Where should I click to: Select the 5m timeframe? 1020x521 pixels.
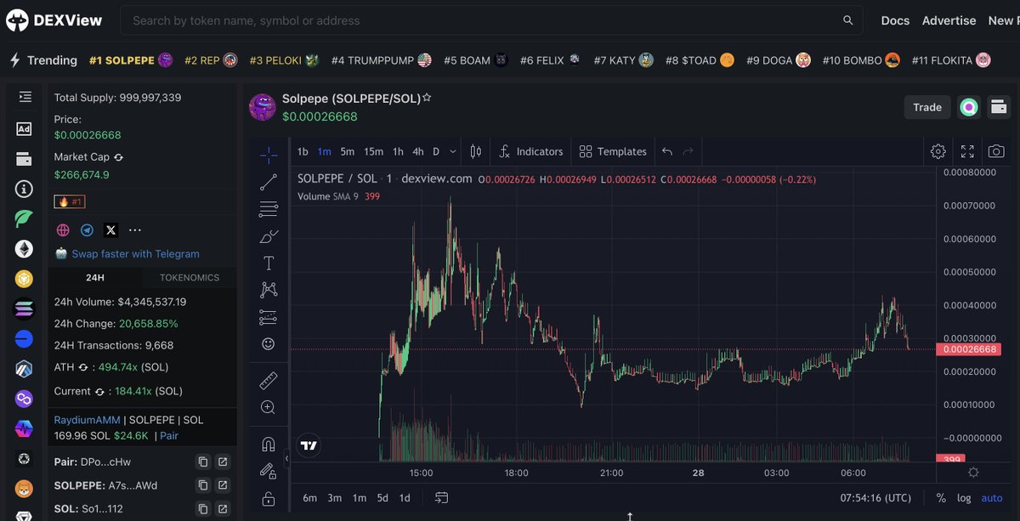pyautogui.click(x=347, y=151)
